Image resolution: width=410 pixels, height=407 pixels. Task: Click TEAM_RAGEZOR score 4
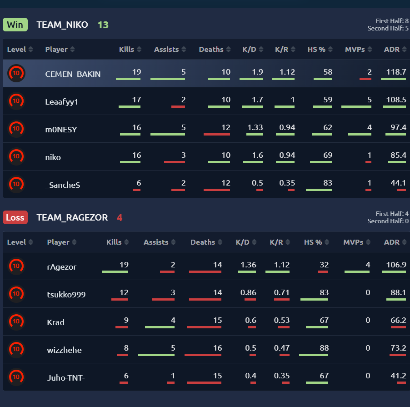pyautogui.click(x=120, y=218)
